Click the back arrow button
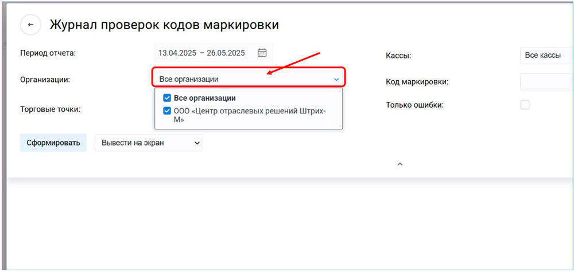The image size is (574, 272). click(x=30, y=25)
